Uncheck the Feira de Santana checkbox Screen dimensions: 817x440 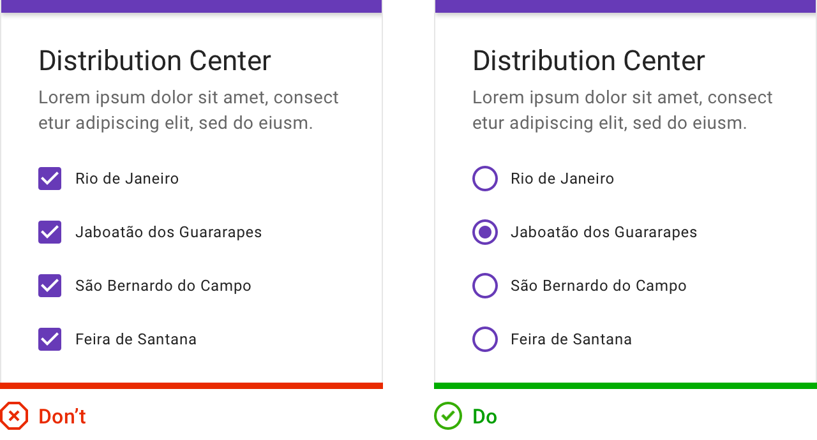(x=50, y=339)
